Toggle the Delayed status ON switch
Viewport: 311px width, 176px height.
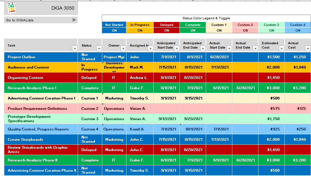click(x=167, y=30)
